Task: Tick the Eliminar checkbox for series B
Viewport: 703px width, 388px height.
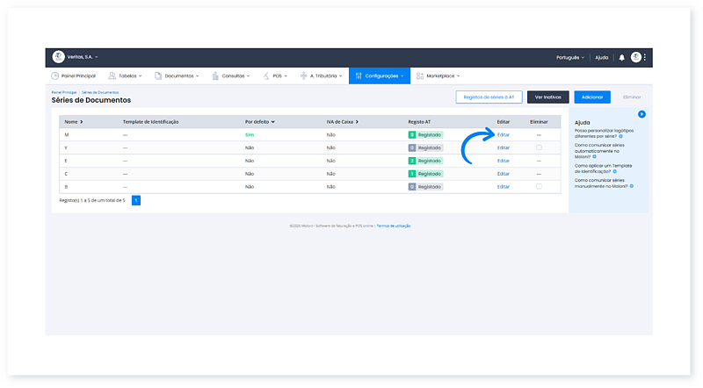Action: (539, 187)
